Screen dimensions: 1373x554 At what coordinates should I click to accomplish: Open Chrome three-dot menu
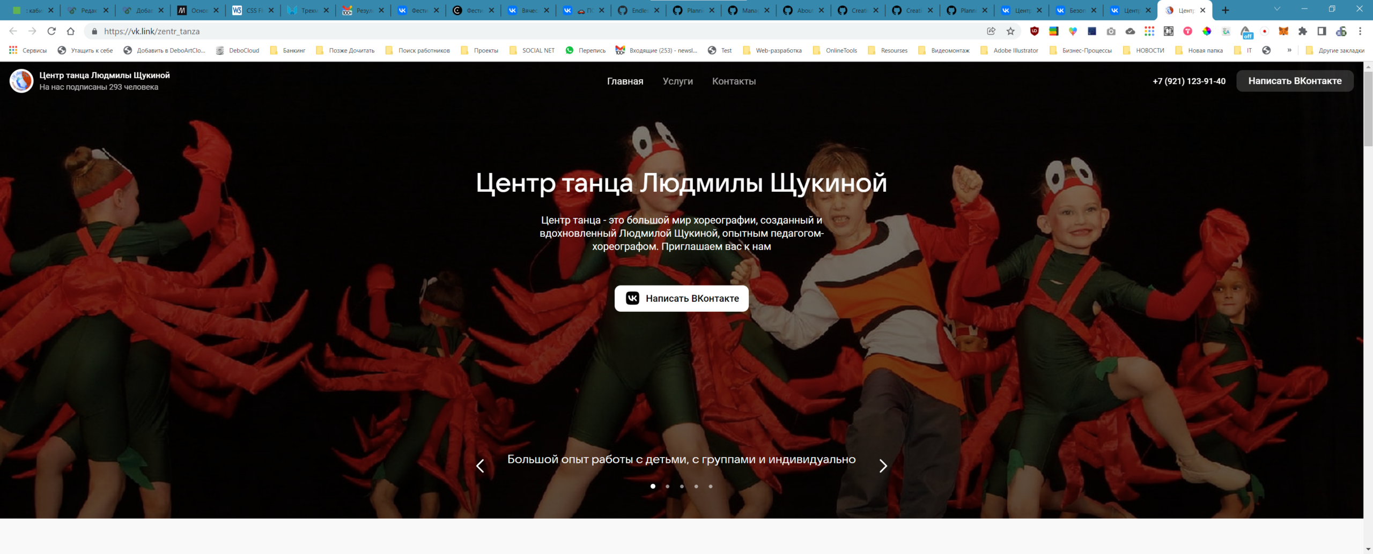pyautogui.click(x=1360, y=31)
